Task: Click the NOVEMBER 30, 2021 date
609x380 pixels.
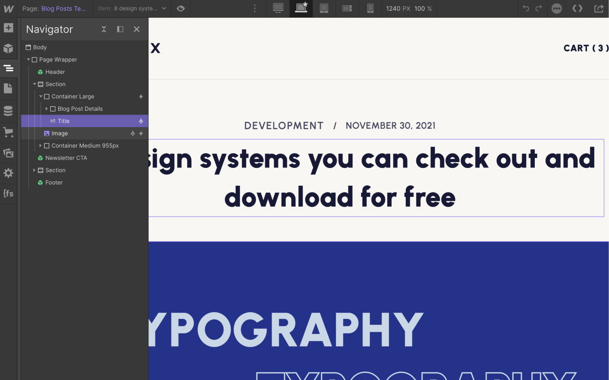Action: tap(391, 126)
